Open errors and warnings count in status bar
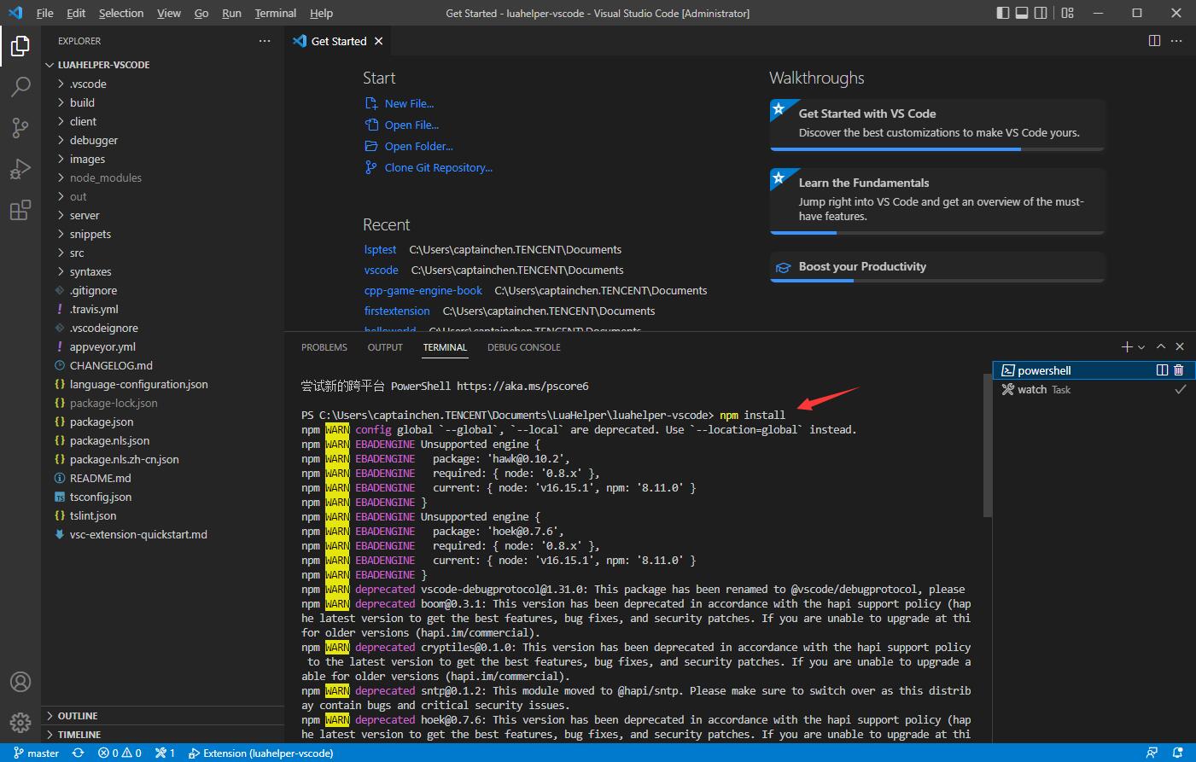Image resolution: width=1196 pixels, height=762 pixels. (120, 753)
